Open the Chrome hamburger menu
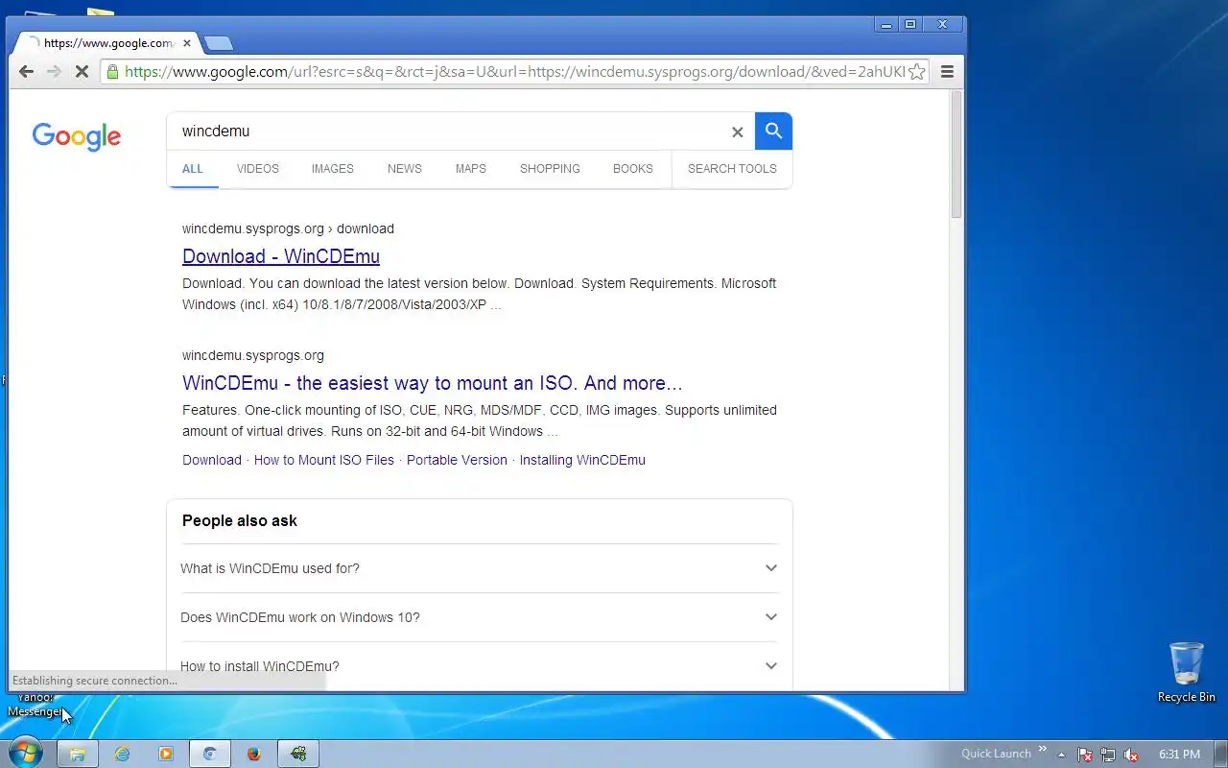 coord(947,72)
